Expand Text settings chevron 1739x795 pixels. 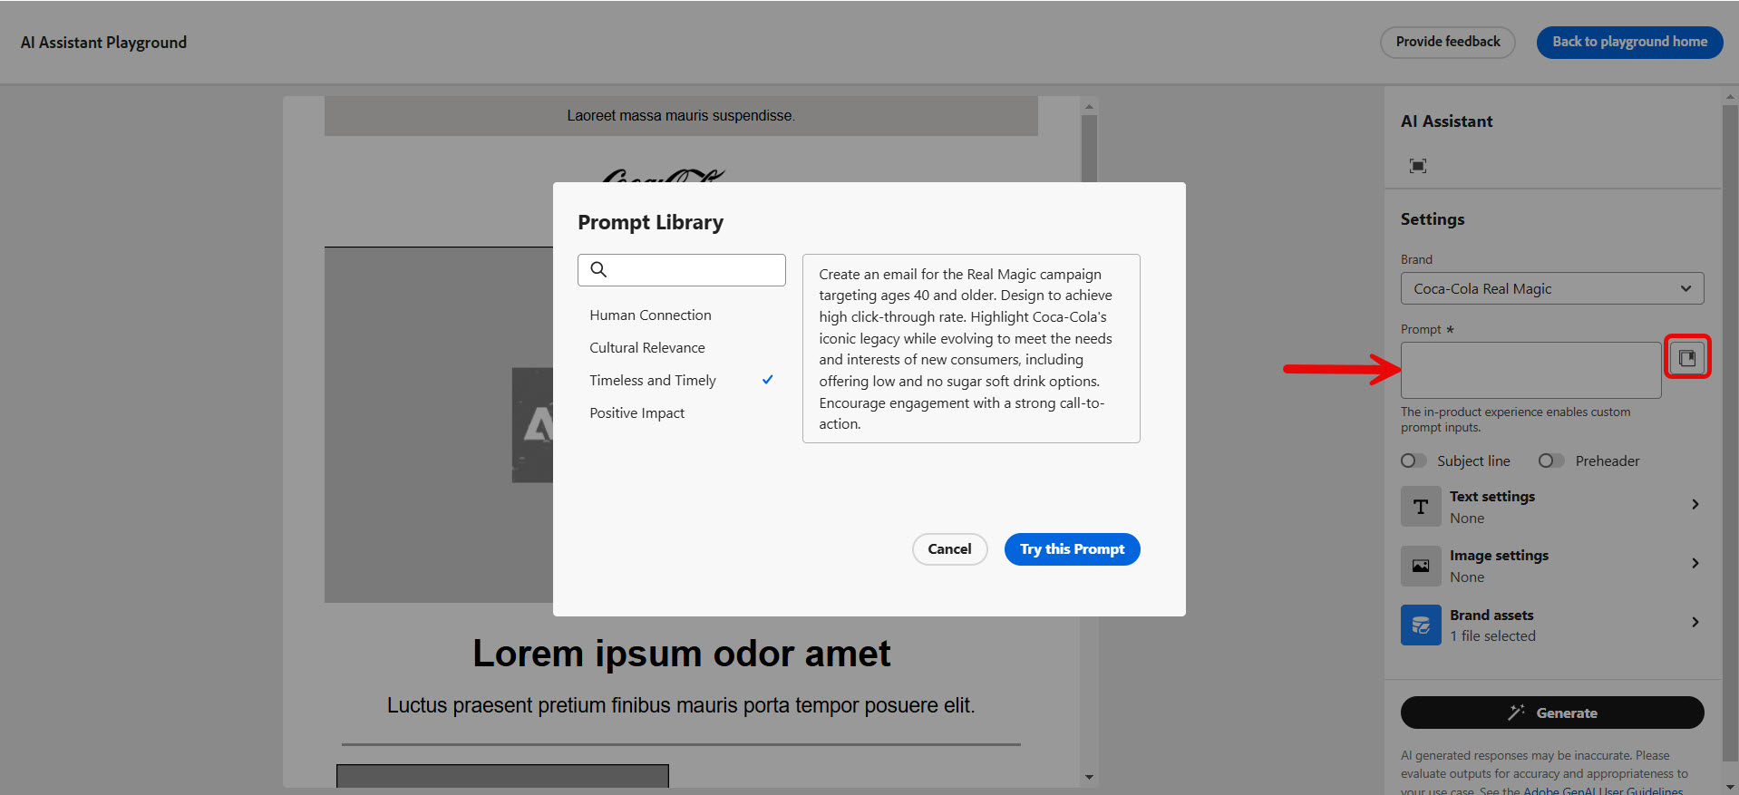click(1695, 504)
